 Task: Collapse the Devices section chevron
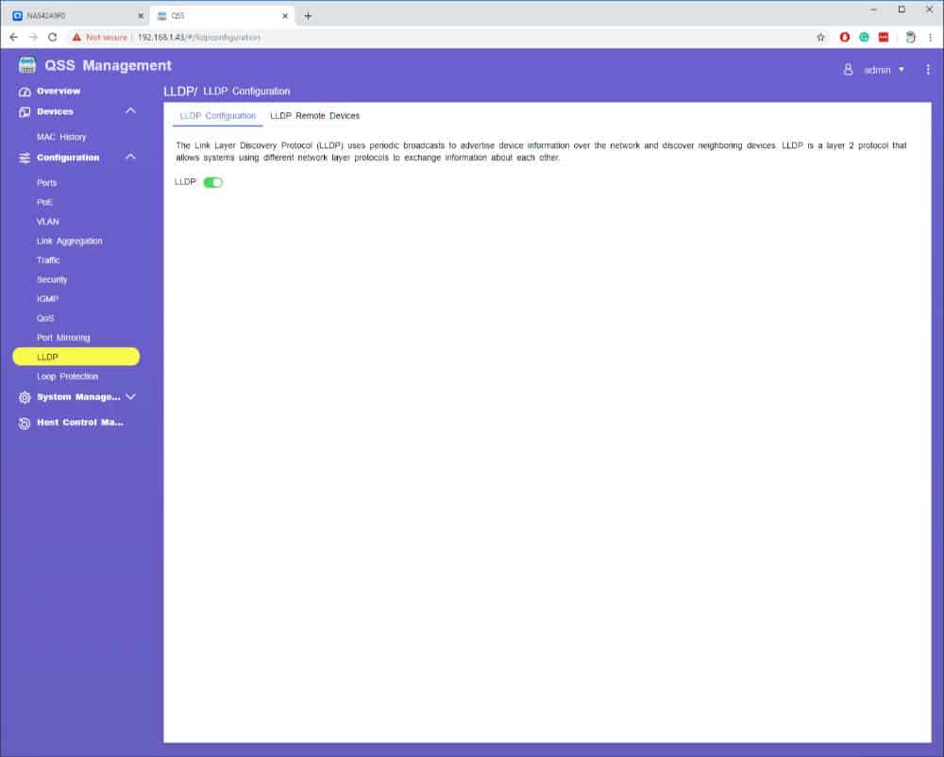coord(130,111)
